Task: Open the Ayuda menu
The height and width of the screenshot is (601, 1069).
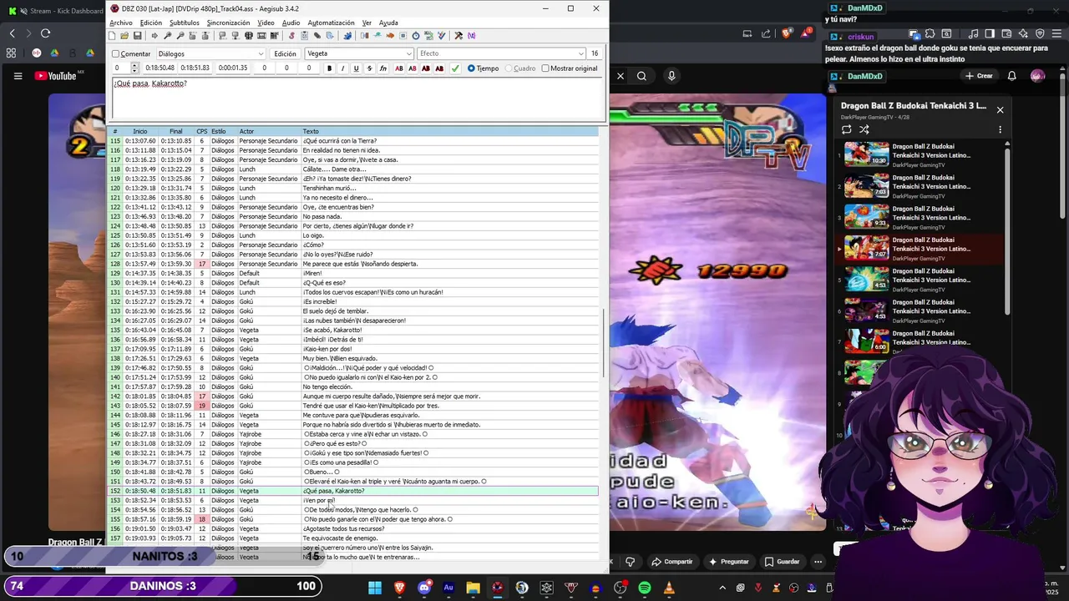Action: pos(388,23)
